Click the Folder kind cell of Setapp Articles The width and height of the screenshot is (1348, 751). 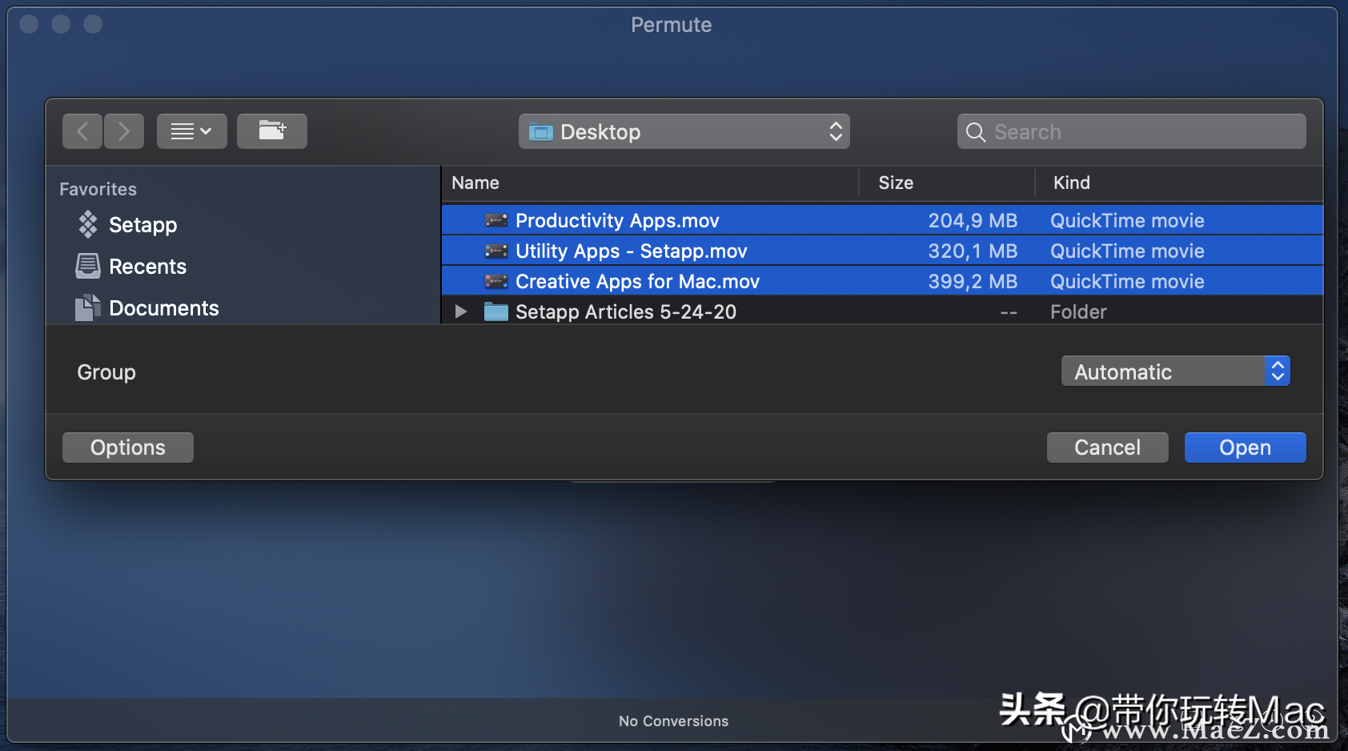1078,311
